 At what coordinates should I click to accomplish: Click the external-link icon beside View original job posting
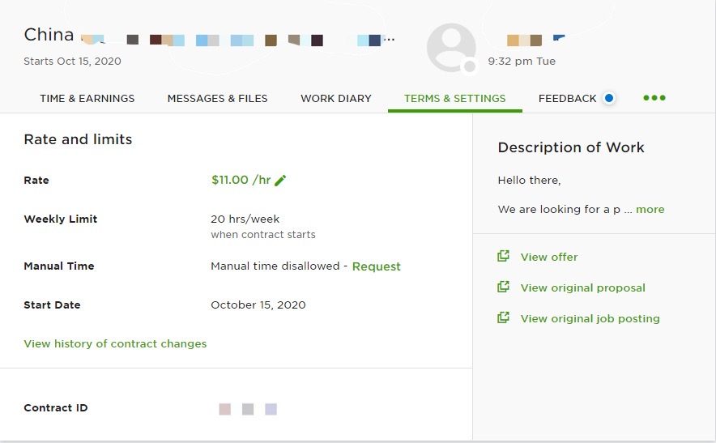tap(503, 317)
